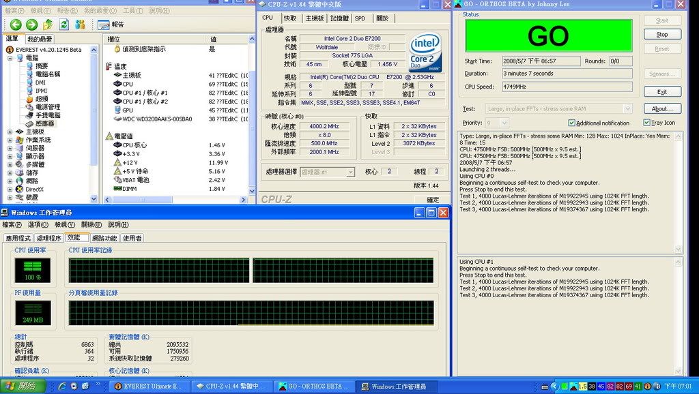Screen dimensions: 699x394
Task: Click GPU temperature row icon
Action: [x=117, y=110]
